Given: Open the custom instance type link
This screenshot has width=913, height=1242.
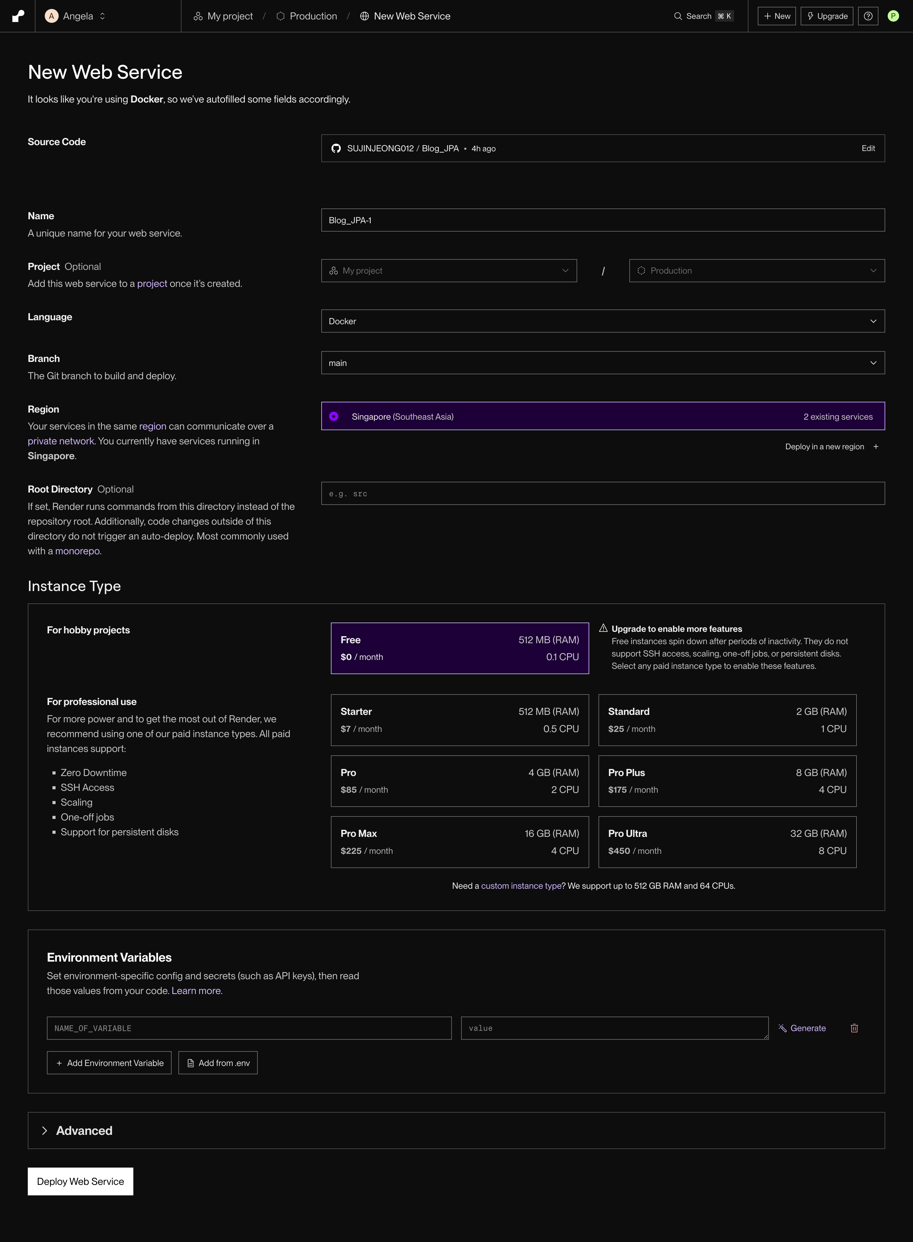Looking at the screenshot, I should click(521, 886).
